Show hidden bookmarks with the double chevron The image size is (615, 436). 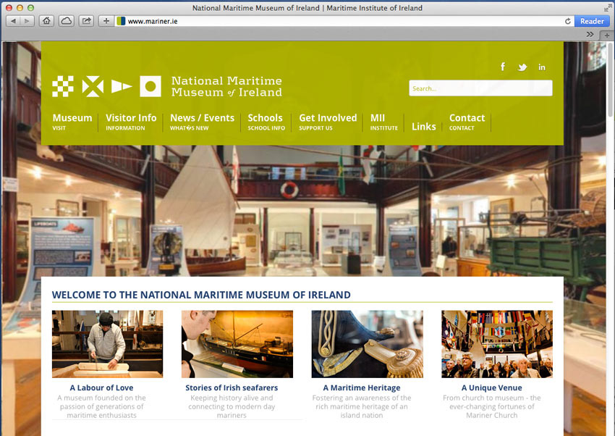(590, 35)
